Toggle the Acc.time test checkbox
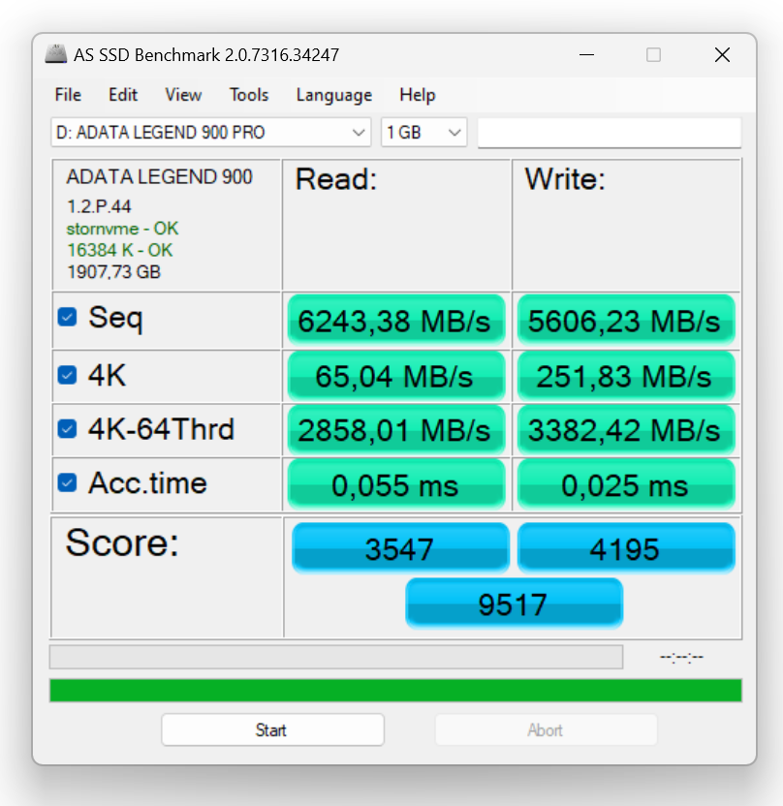 tap(67, 481)
